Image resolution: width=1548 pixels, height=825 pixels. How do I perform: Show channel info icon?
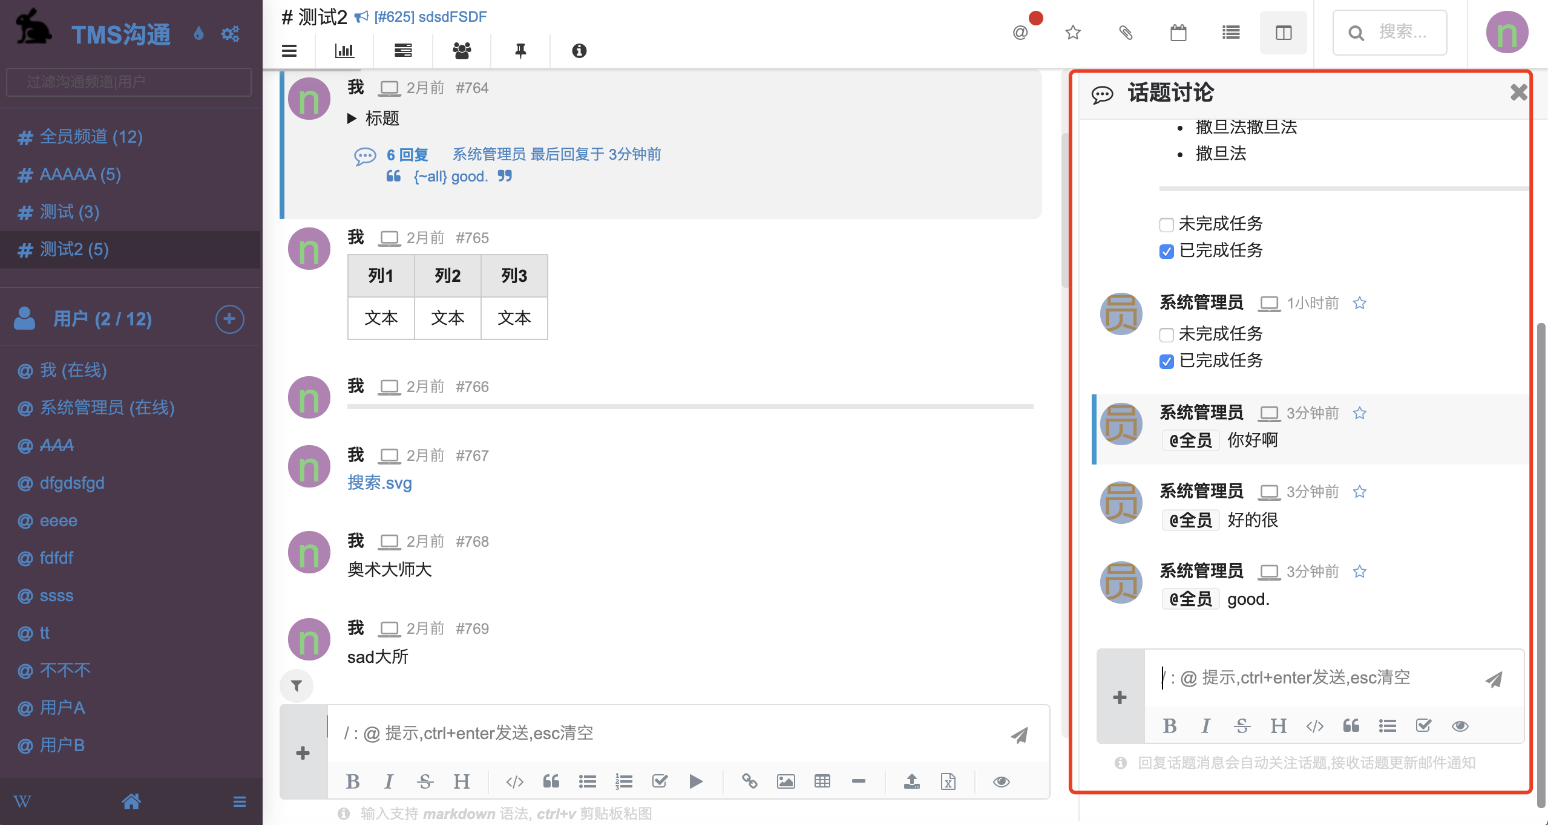(x=579, y=51)
